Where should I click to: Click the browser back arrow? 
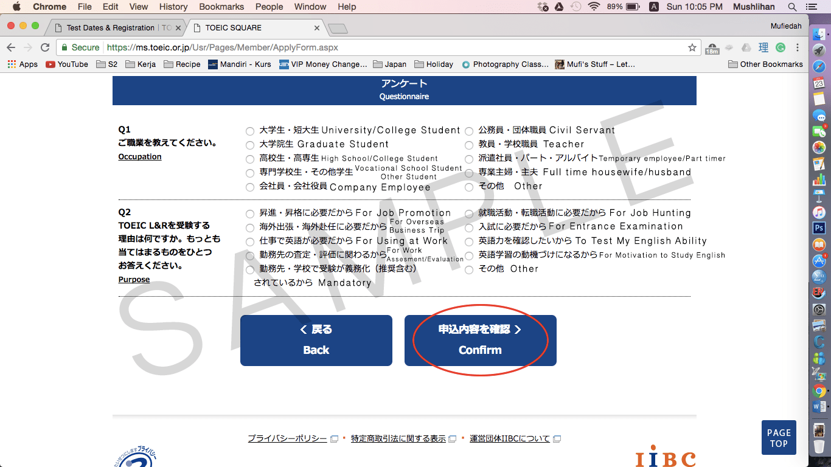(x=12, y=47)
